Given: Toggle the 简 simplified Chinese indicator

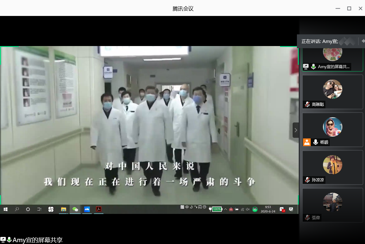Looking at the screenshot, I should pos(200,207).
